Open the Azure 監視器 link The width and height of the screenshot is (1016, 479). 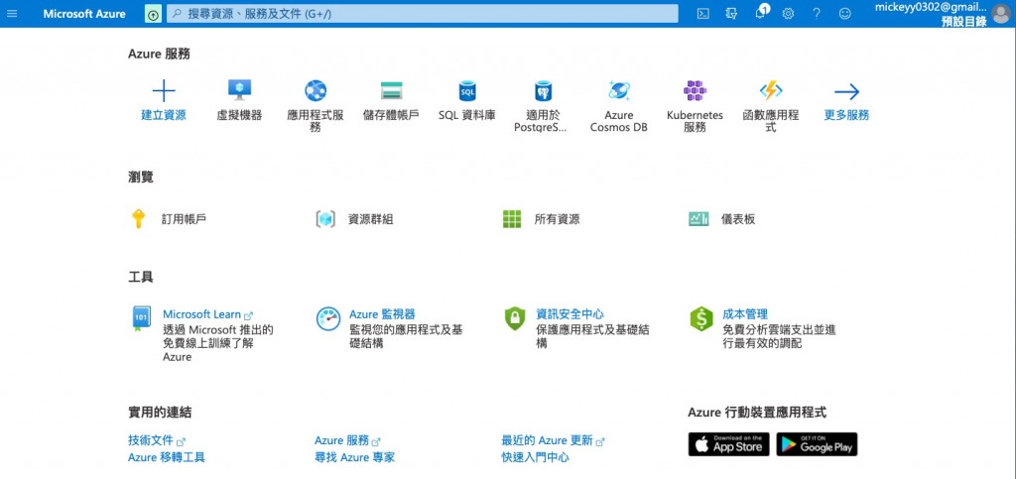[382, 314]
